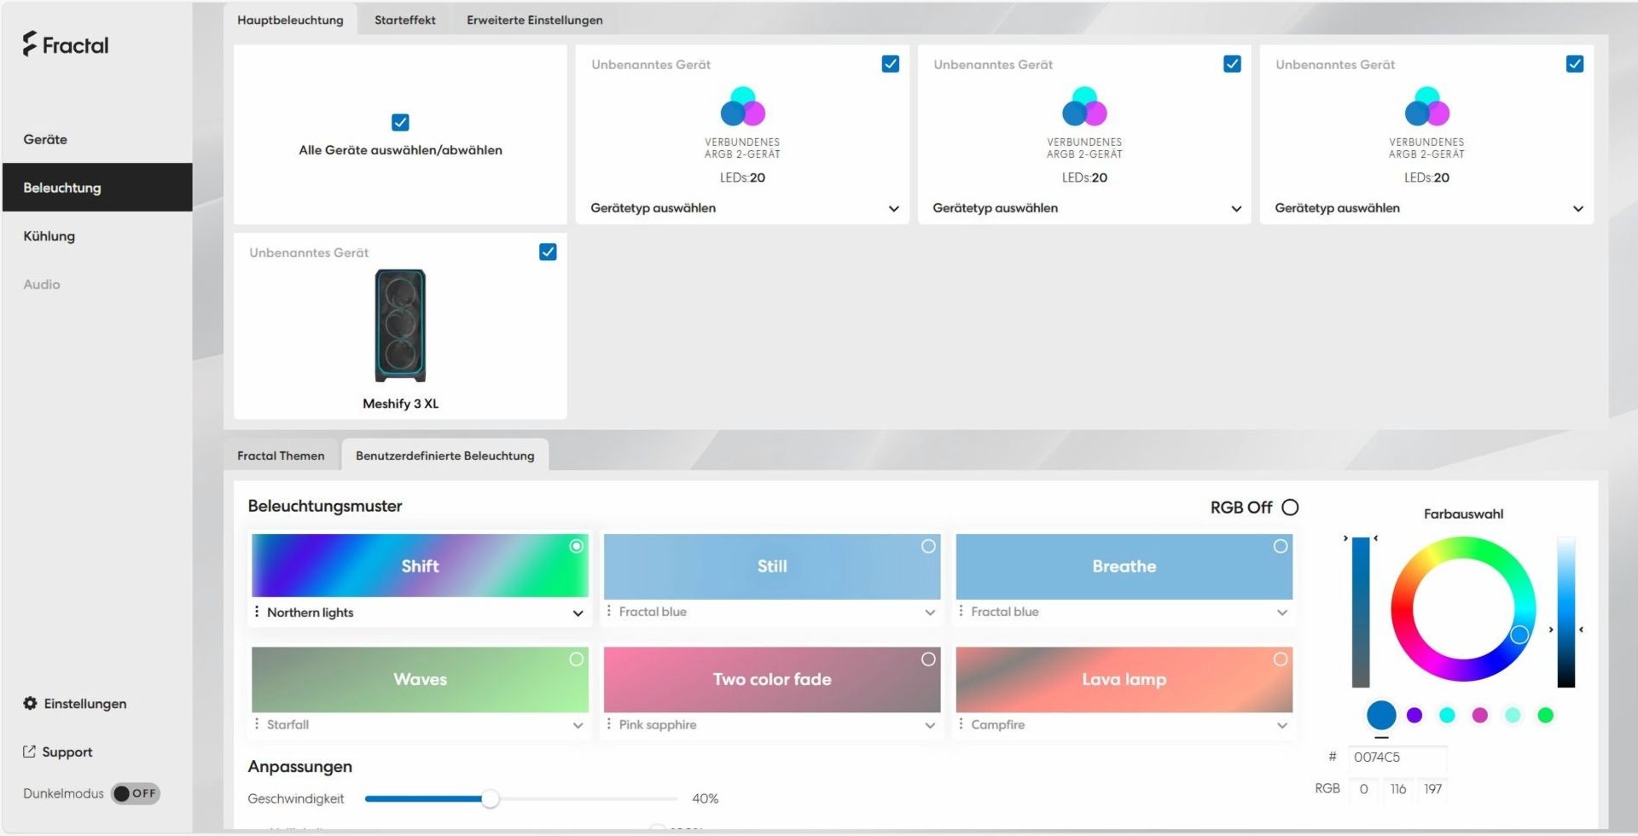Open Beleuchtung in sidebar
The image size is (1638, 836).
[97, 188]
